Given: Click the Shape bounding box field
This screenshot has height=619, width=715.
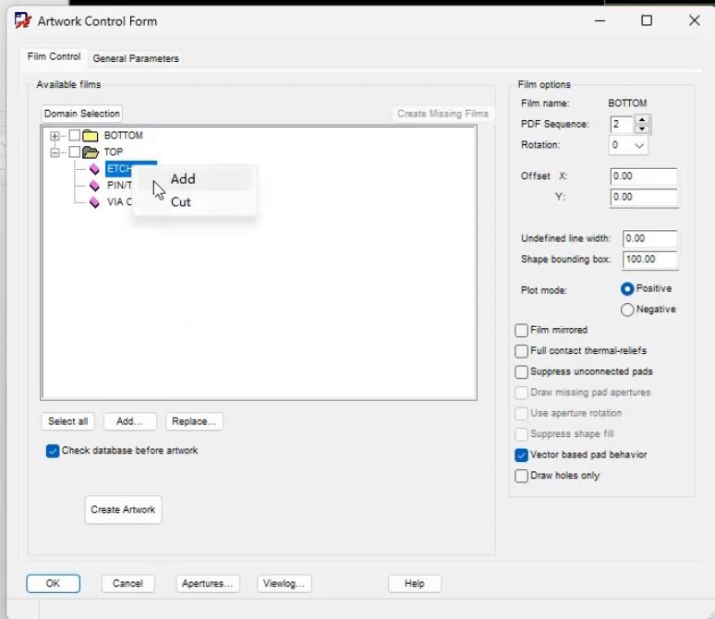Looking at the screenshot, I should tap(649, 260).
